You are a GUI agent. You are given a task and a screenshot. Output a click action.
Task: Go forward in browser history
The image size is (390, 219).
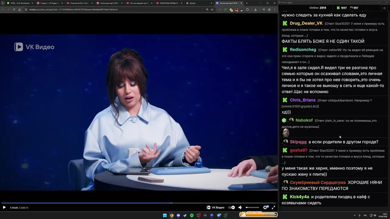9,9
